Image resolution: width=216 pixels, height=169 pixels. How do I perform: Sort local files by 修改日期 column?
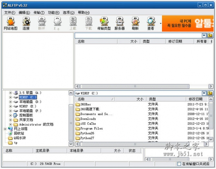pos(197,99)
